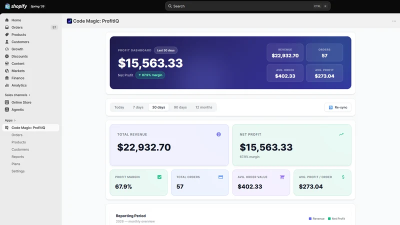Screen dimensions: 400x225
Task: Click the Re-sync icon
Action: [x=330, y=107]
